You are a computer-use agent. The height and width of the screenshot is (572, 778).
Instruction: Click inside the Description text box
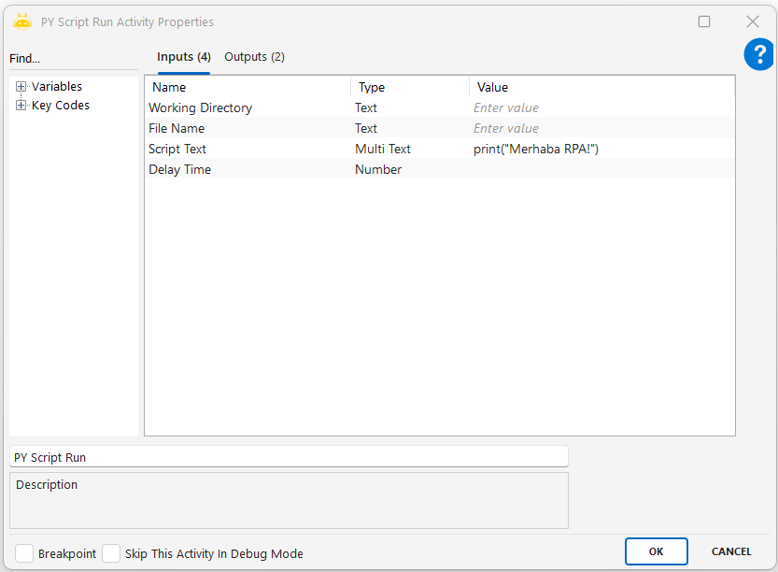coord(289,505)
